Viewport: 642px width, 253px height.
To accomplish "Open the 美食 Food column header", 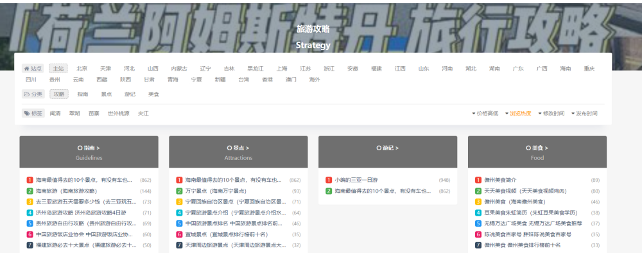I will pyautogui.click(x=537, y=152).
